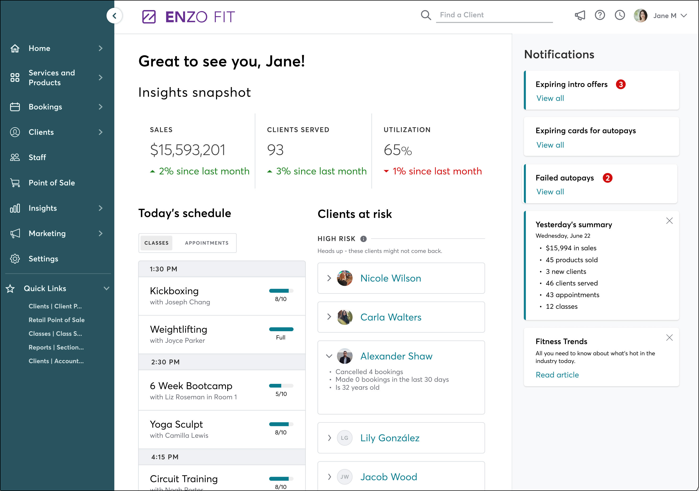The height and width of the screenshot is (491, 699).
Task: Click Alexander Shaw's avatar photo
Action: point(345,356)
